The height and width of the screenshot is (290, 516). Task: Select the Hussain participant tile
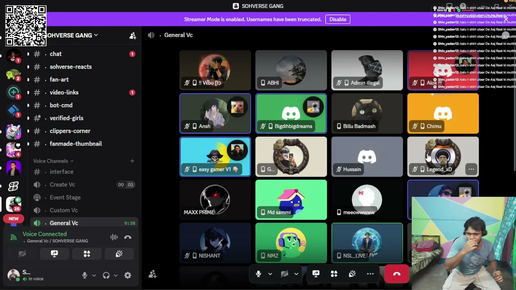367,157
